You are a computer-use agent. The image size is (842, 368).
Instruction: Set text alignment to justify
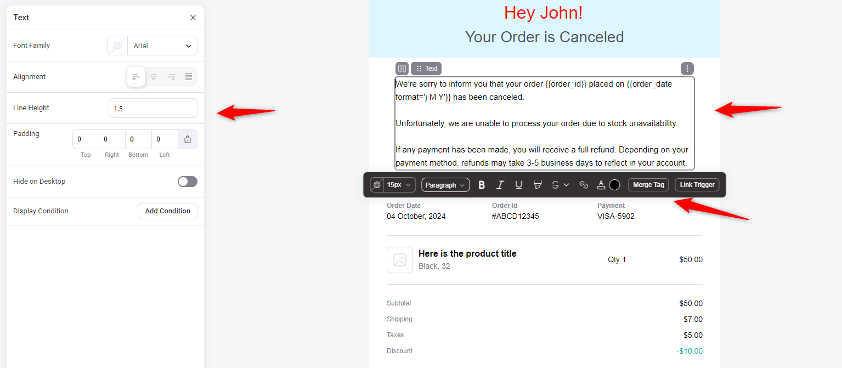pyautogui.click(x=189, y=77)
